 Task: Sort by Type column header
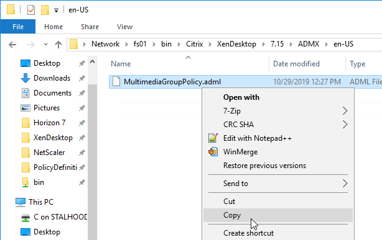click(357, 64)
